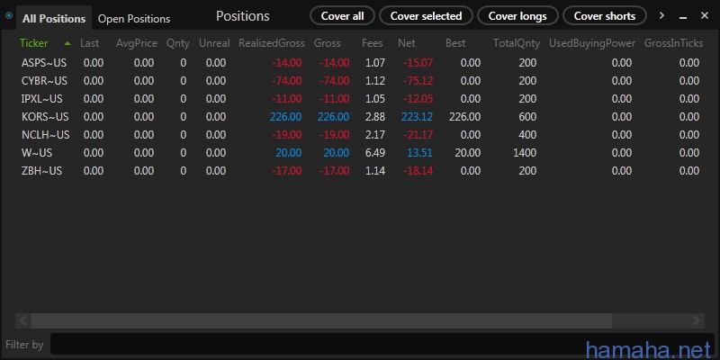Image resolution: width=720 pixels, height=360 pixels.
Task: Click scrollbar left arrow
Action: coord(23,320)
